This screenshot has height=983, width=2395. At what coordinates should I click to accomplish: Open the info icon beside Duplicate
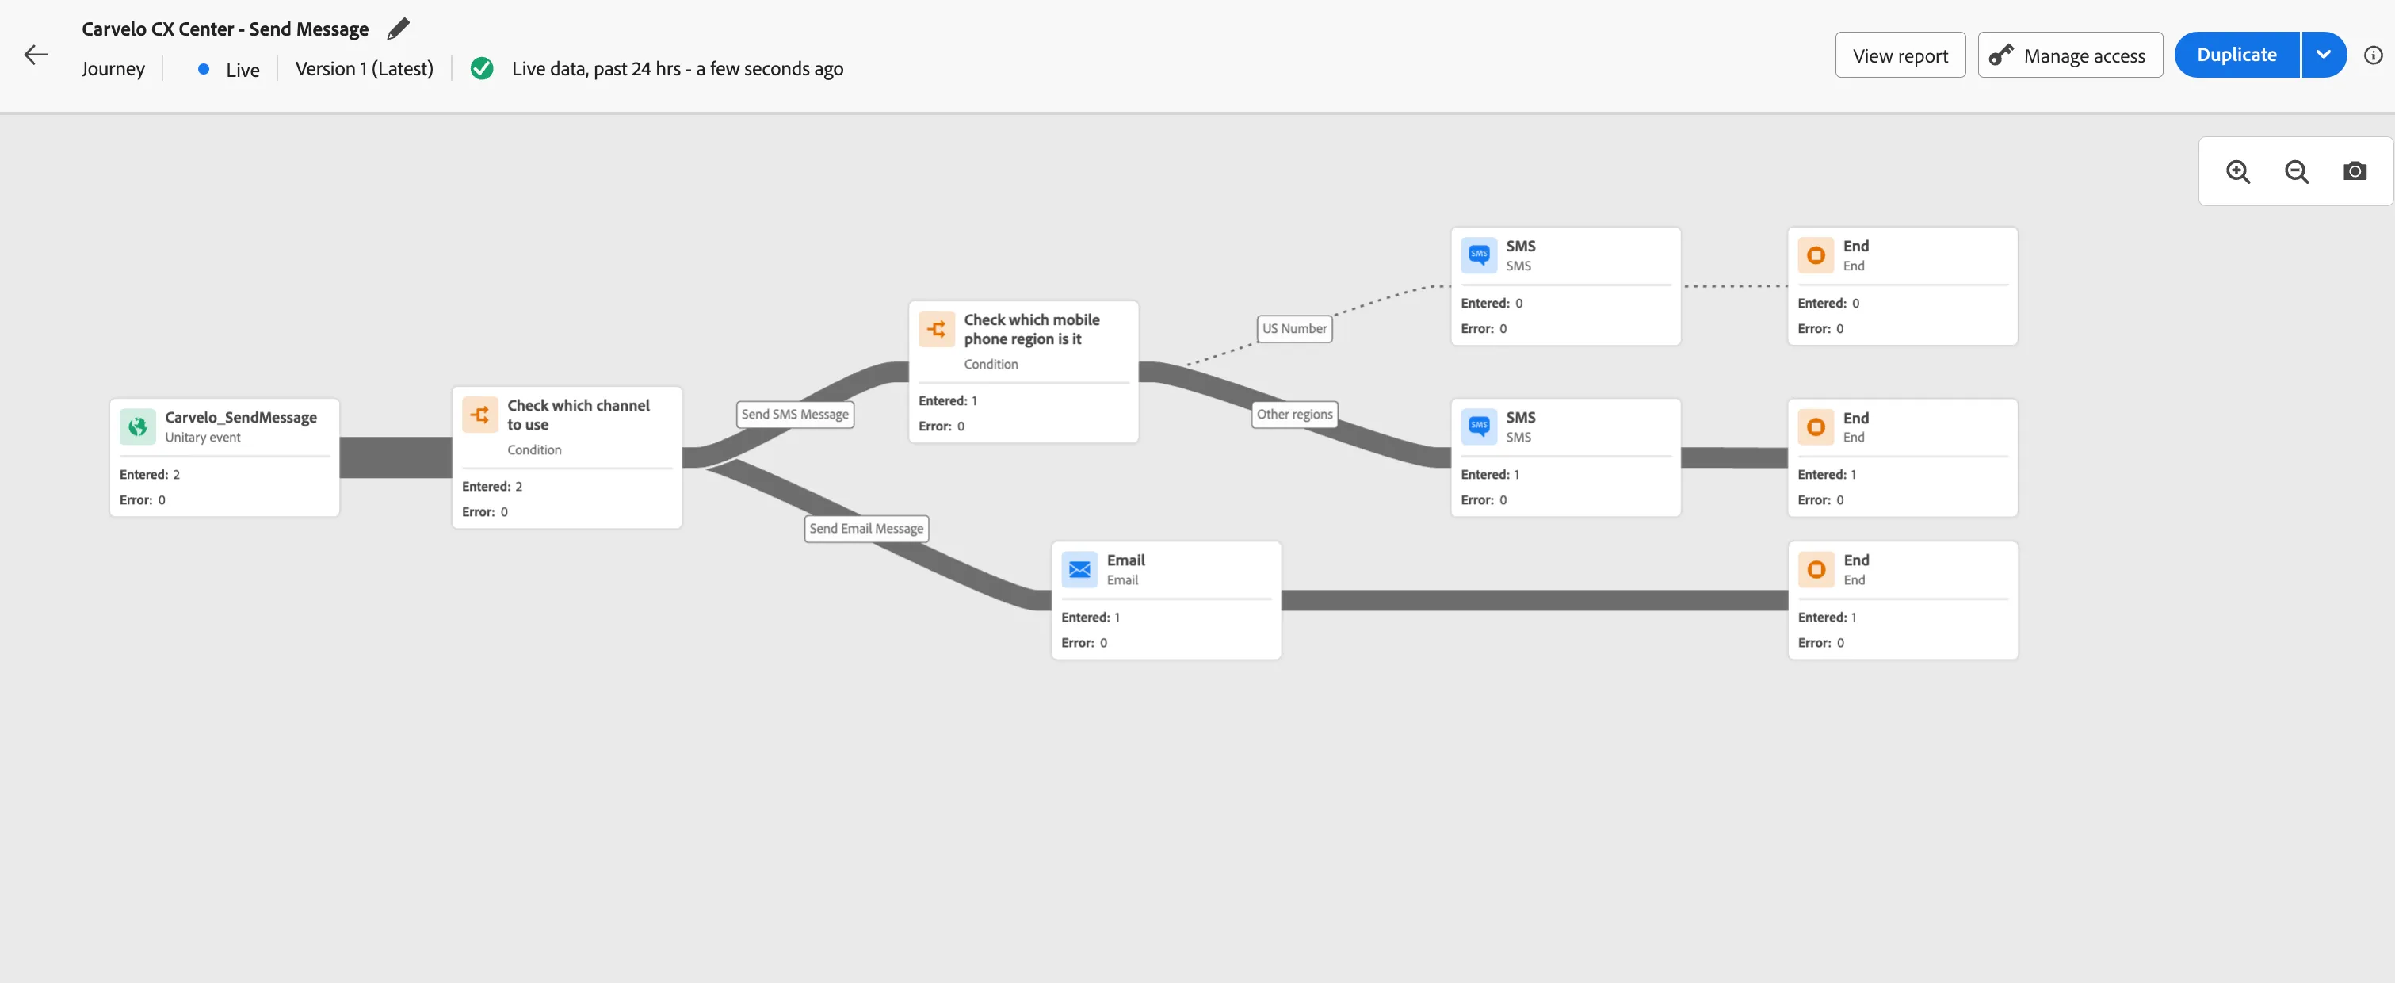[x=2373, y=55]
